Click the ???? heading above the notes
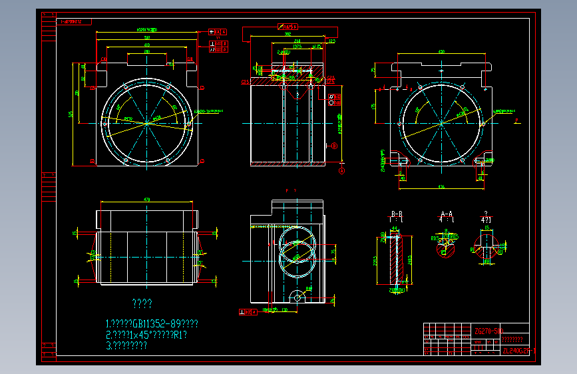Viewport: 577px width, 374px height. [x=142, y=303]
